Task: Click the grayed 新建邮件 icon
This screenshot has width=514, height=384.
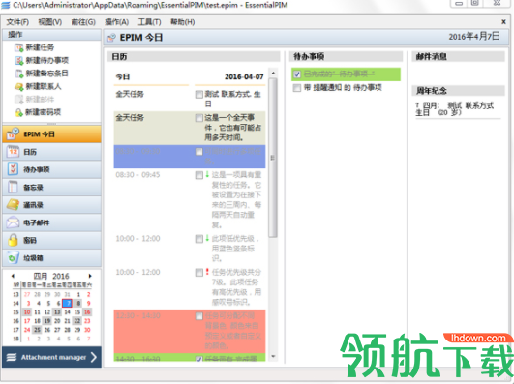Action: (19, 100)
